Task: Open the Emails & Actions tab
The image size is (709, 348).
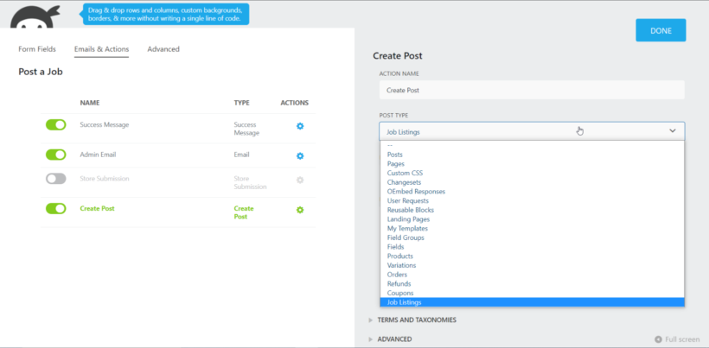Action: tap(101, 49)
